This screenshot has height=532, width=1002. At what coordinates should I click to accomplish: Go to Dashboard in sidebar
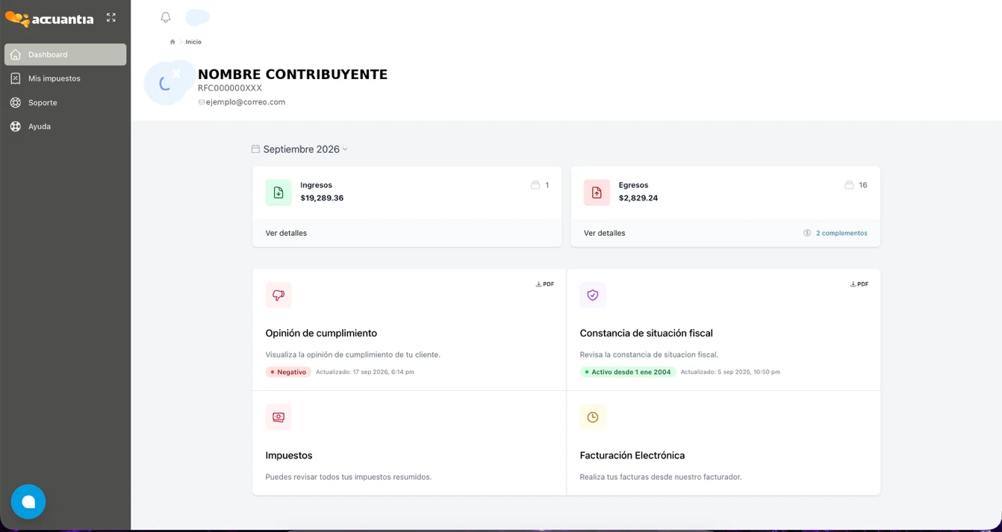point(66,54)
